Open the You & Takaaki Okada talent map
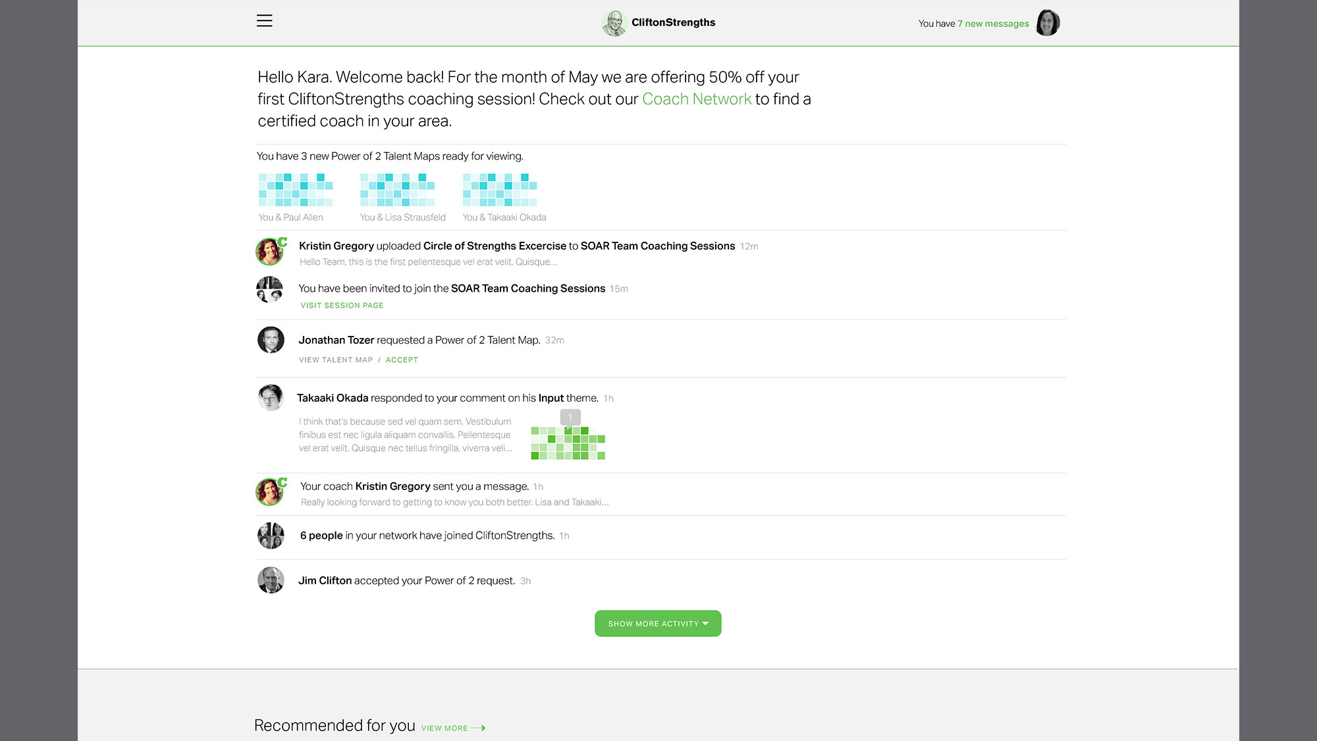Image resolution: width=1317 pixels, height=741 pixels. [500, 190]
